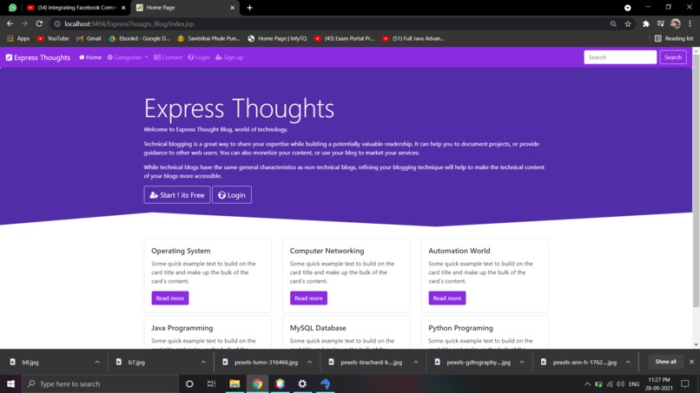Viewport: 700px width, 393px height.
Task: Click the taskbar search box
Action: [100, 383]
